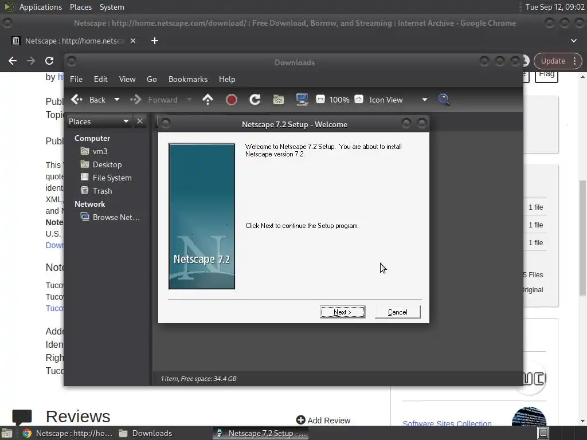Click the Chrome page vertical scrollbar

pyautogui.click(x=582, y=238)
